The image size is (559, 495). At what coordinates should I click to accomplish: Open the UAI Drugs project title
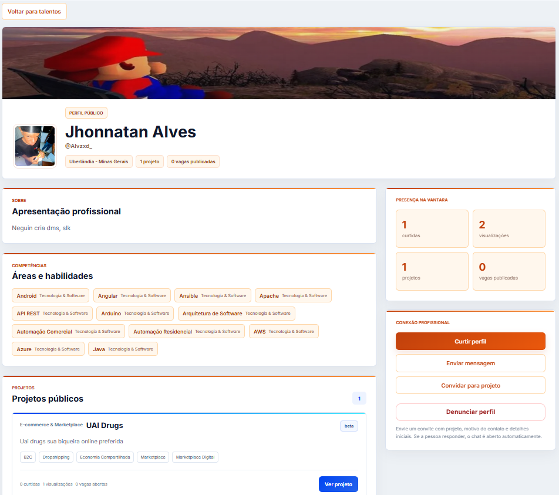click(x=105, y=426)
